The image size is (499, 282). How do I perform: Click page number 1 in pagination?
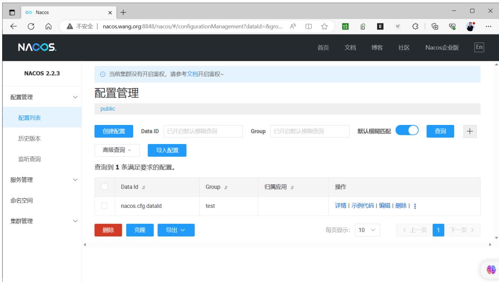coord(438,230)
